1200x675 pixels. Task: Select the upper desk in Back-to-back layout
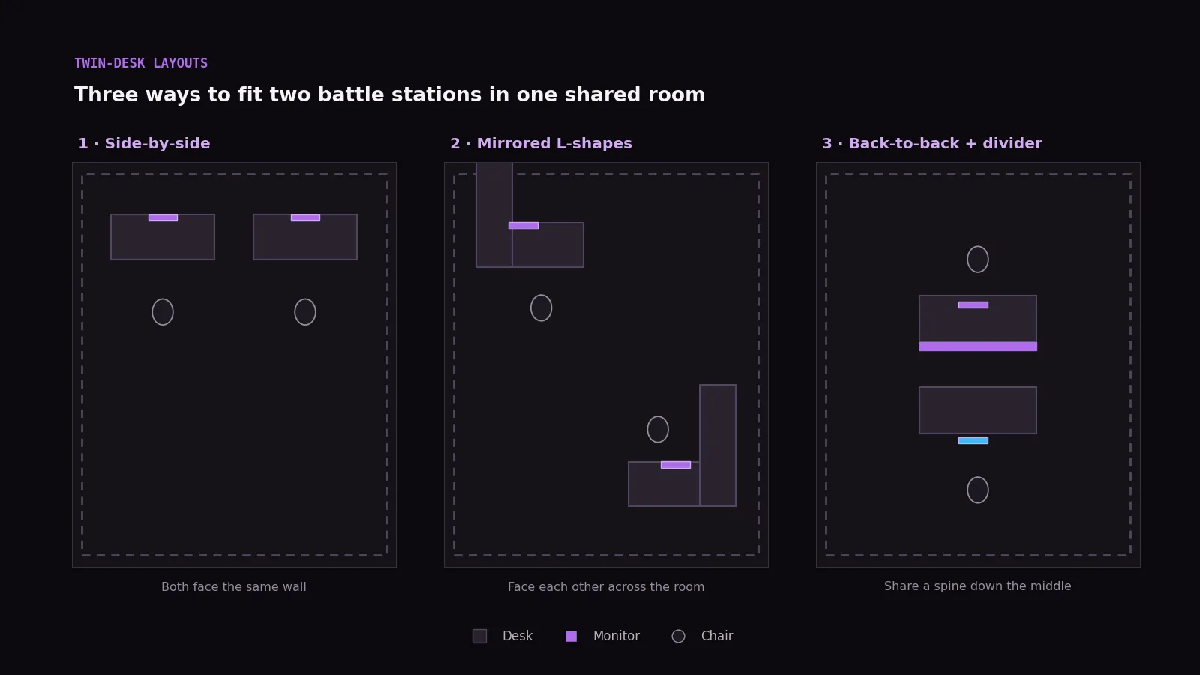(x=978, y=319)
